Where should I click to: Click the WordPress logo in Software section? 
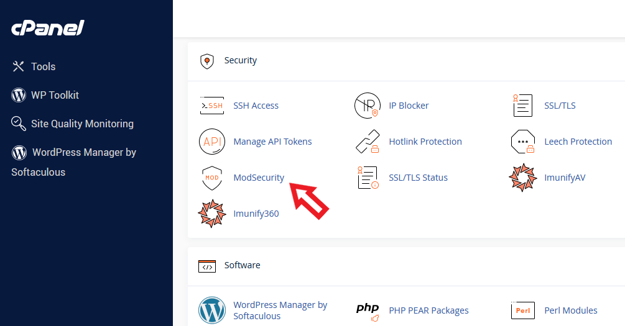coord(212,310)
